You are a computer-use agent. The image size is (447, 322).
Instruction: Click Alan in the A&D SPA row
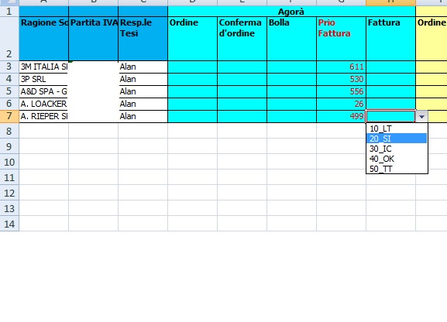[x=143, y=91]
